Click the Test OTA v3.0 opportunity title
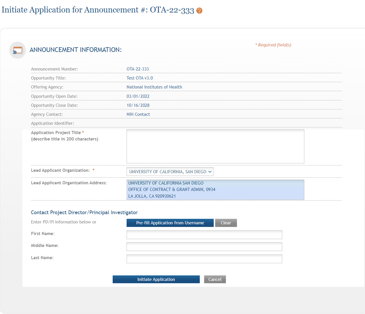The height and width of the screenshot is (314, 365). tap(140, 78)
